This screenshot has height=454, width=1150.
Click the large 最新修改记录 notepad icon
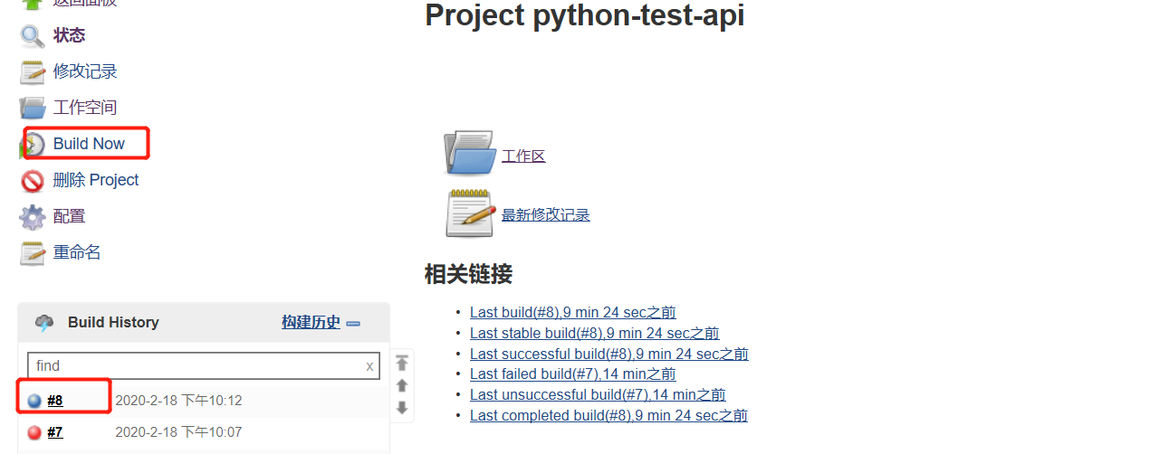[470, 213]
